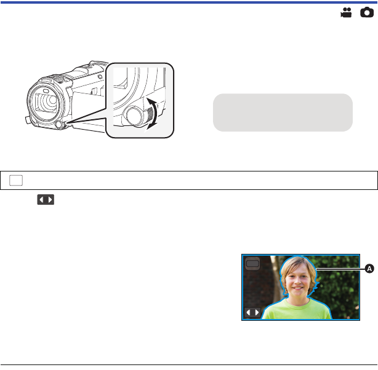Image resolution: width=378 pixels, height=370 pixels.
Task: Click the callout line leading to marker A
Action: [x=340, y=269]
